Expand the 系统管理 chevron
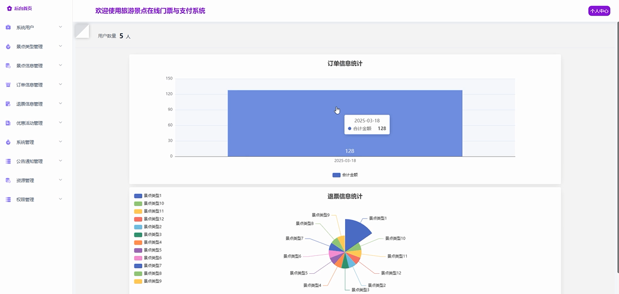Viewport: 619px width, 294px height. (60, 142)
